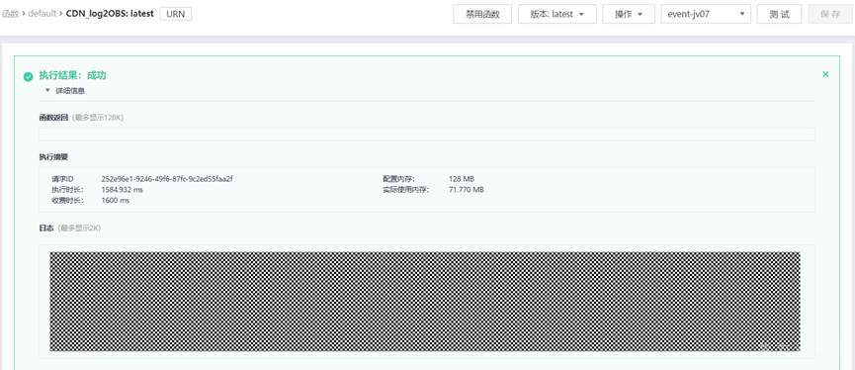The image size is (855, 370).
Task: Click the 执行摘要 section label
Action: [53, 156]
